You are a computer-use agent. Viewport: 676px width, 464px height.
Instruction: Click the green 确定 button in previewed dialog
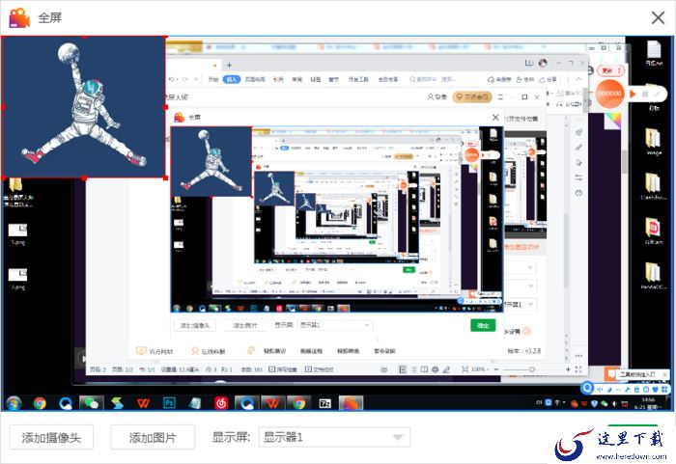[483, 325]
